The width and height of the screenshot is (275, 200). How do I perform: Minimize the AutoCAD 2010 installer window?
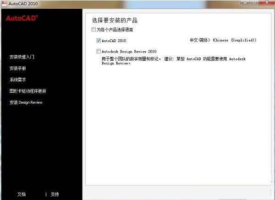(245, 3)
